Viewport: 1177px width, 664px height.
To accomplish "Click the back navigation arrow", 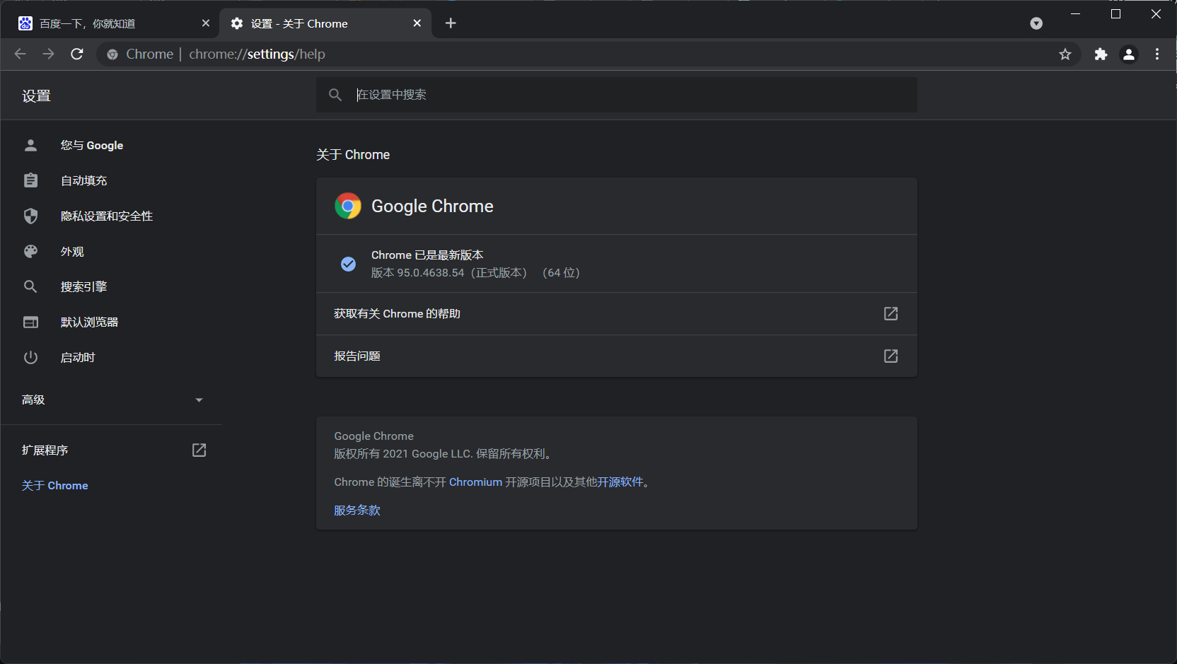I will pos(20,54).
